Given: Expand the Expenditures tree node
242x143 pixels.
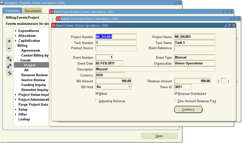Looking at the screenshot, I should coord(15,31).
